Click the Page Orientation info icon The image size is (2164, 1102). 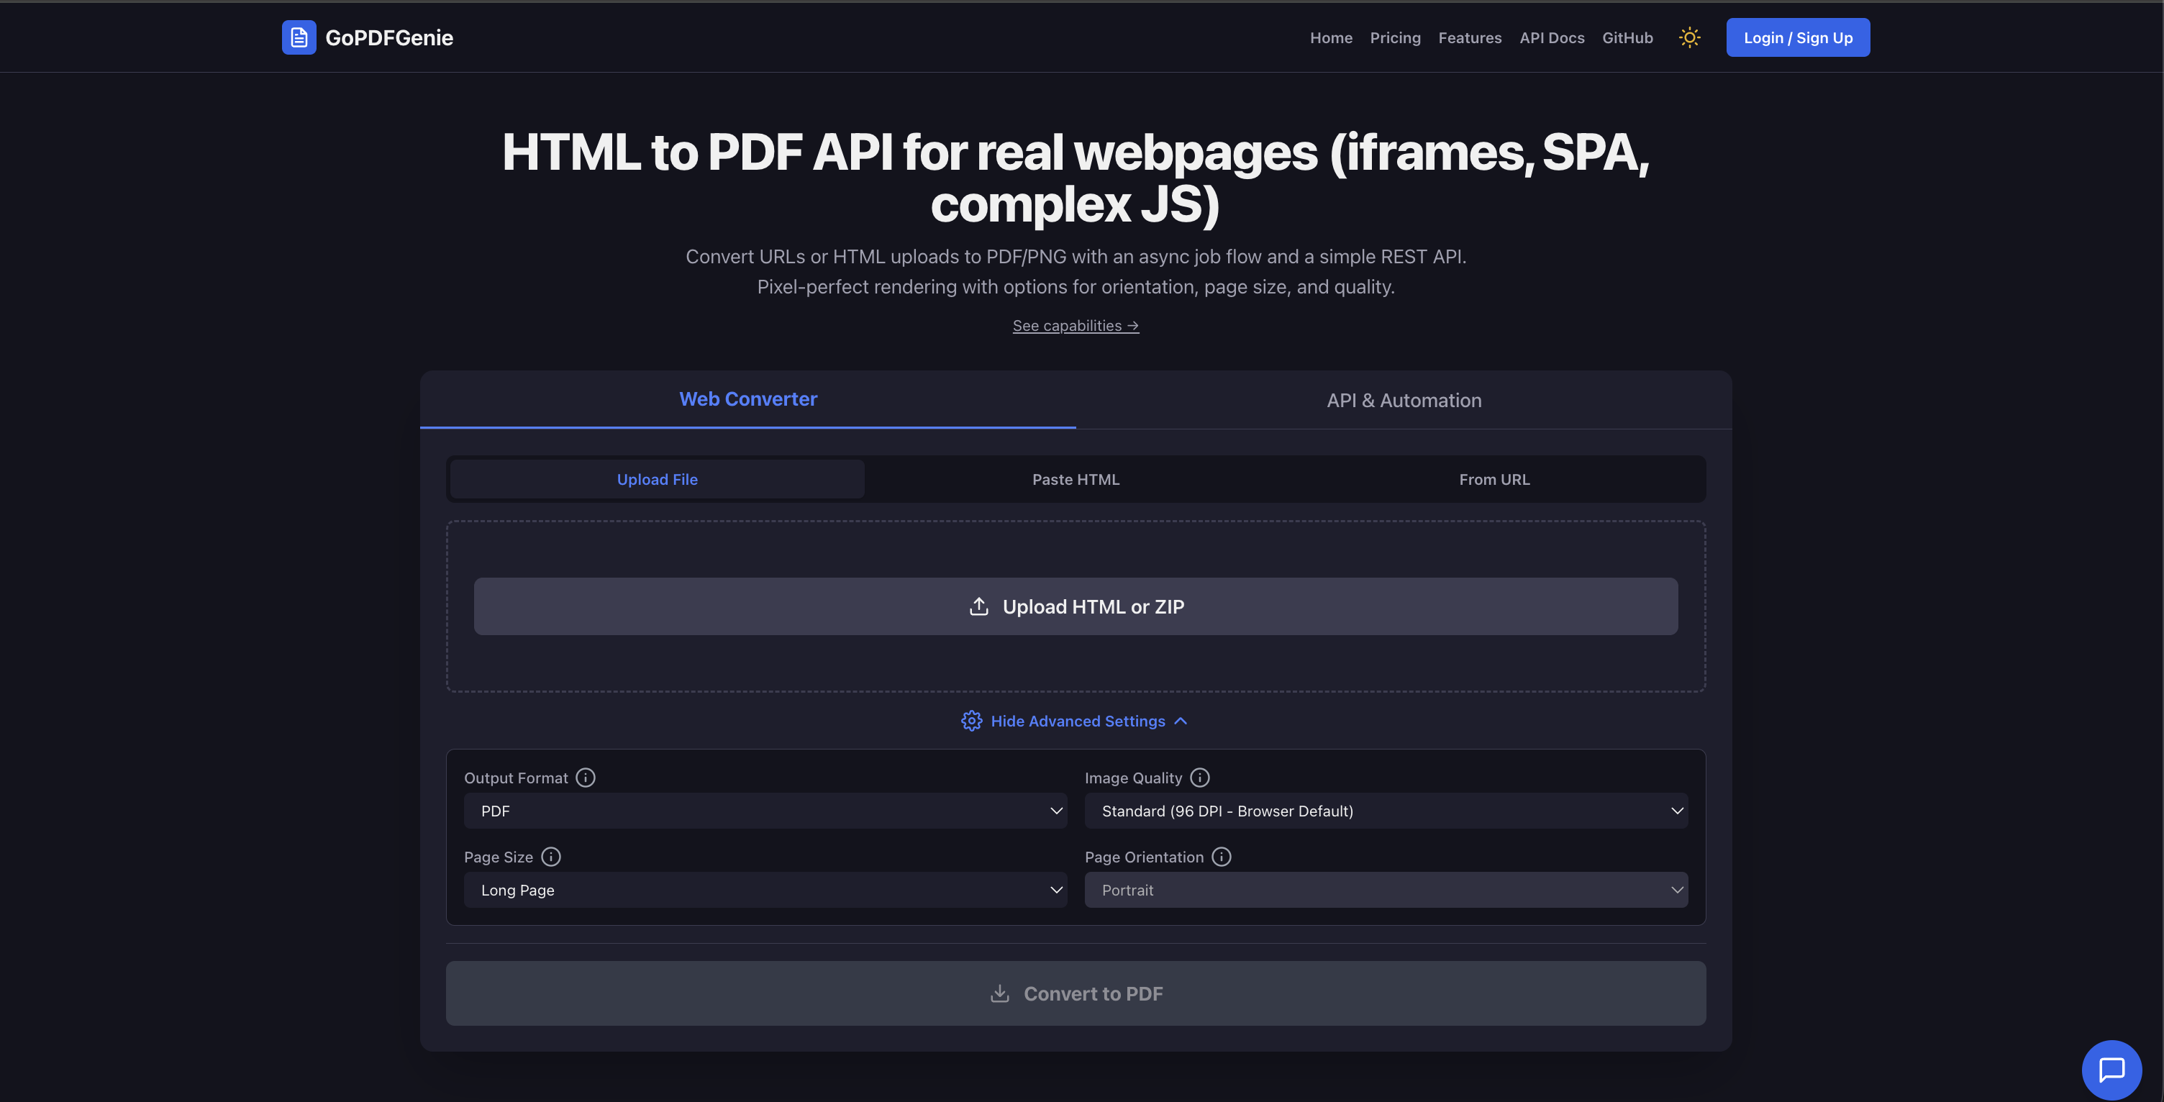click(1222, 857)
